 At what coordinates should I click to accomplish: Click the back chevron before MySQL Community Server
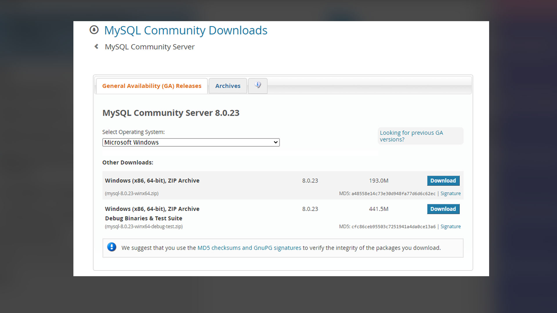pyautogui.click(x=96, y=46)
